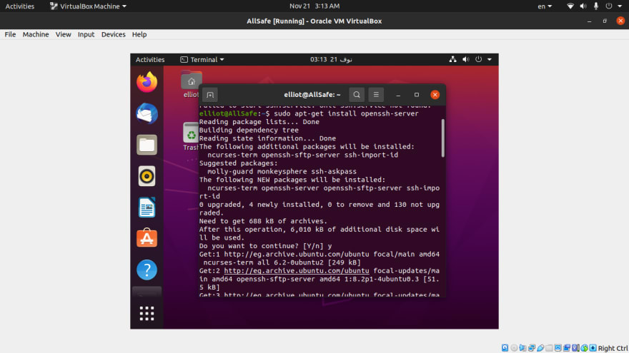The image size is (629, 353).
Task: Click host microphone icon in top bar
Action: pyautogui.click(x=596, y=6)
